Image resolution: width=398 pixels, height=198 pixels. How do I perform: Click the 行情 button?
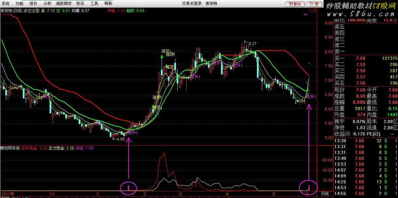tap(314, 4)
